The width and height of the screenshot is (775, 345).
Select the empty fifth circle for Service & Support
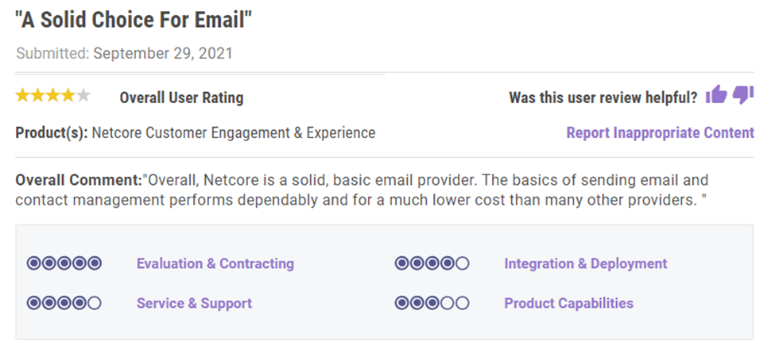click(x=94, y=303)
